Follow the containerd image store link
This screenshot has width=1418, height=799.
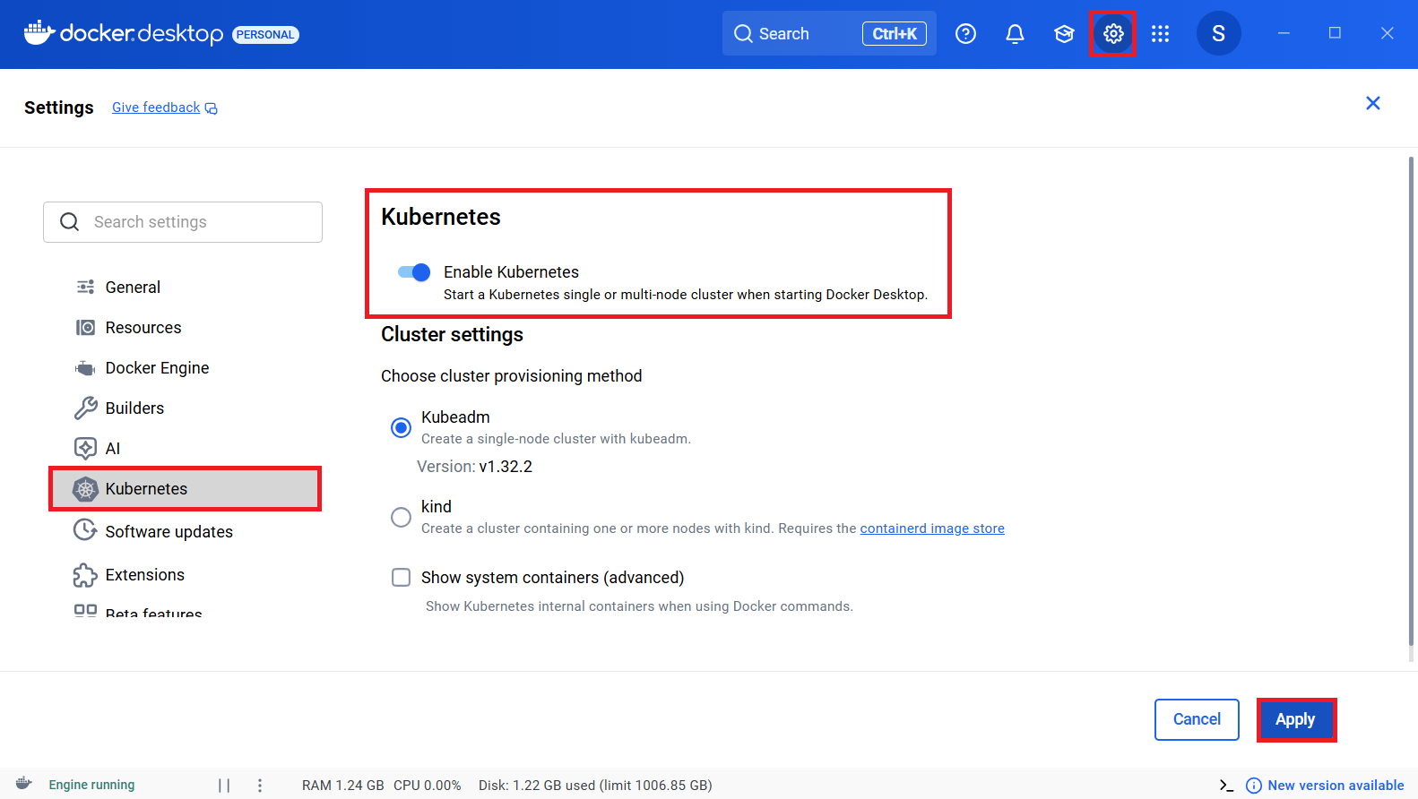click(x=932, y=528)
